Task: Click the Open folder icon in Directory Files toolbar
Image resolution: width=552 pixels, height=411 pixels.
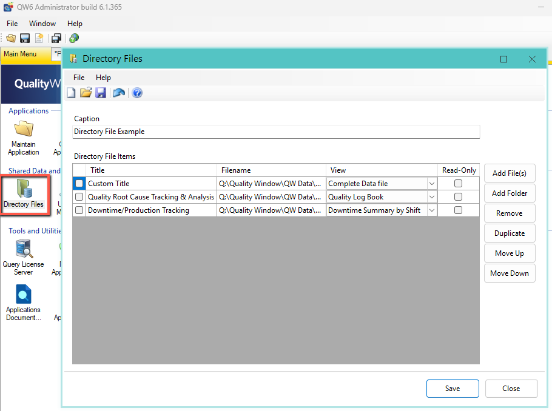Action: [x=86, y=93]
